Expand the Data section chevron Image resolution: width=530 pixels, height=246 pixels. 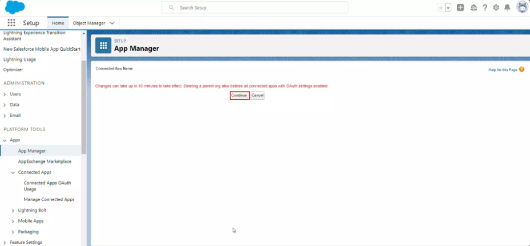(x=5, y=105)
